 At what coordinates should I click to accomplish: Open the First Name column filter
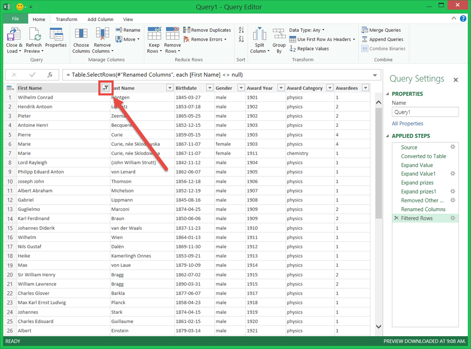coord(106,88)
